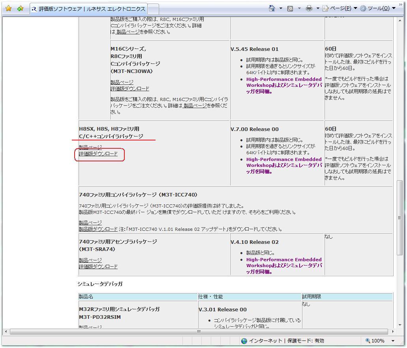The image size is (407, 348).
Task: Click 評価版ダウンロード link under M3T-NC30WA
Action: point(130,89)
